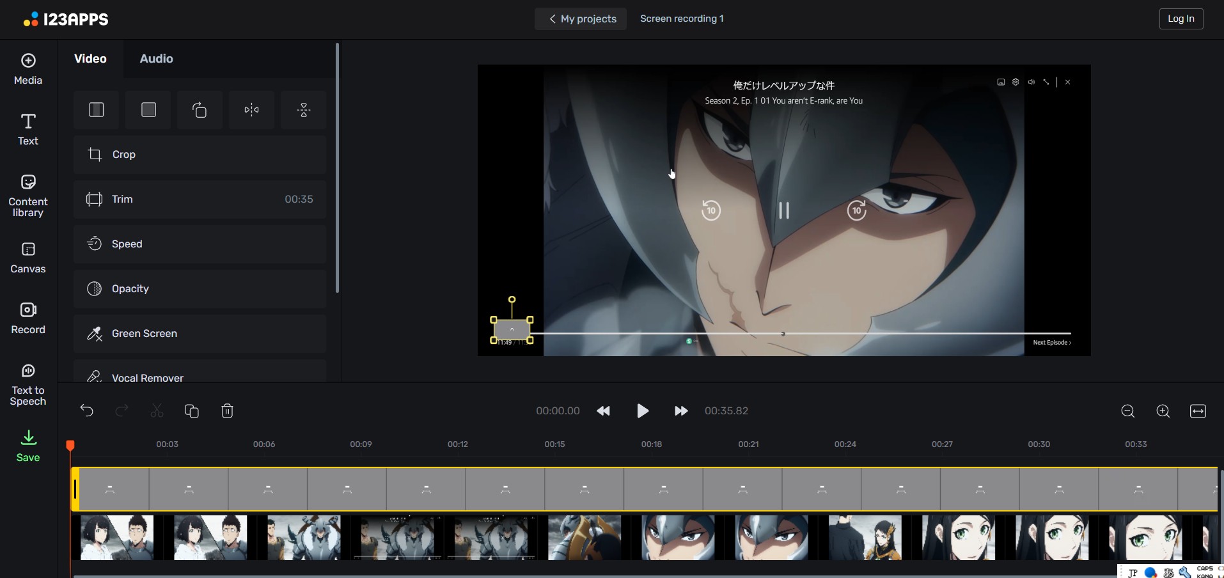
Task: Open the Opacity option
Action: coord(200,289)
